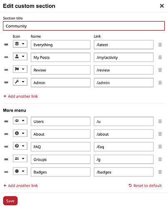Click the trash icon for Everything link
Image resolution: width=168 pixels, height=208 pixels.
click(x=160, y=45)
